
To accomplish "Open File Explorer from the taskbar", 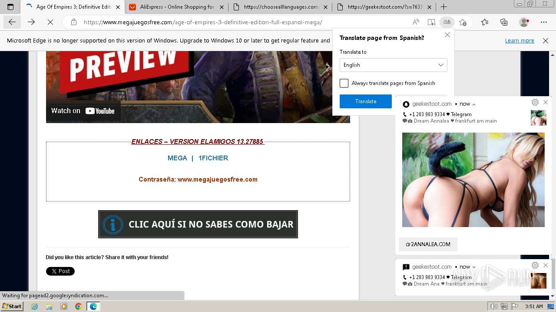I will [49, 306].
